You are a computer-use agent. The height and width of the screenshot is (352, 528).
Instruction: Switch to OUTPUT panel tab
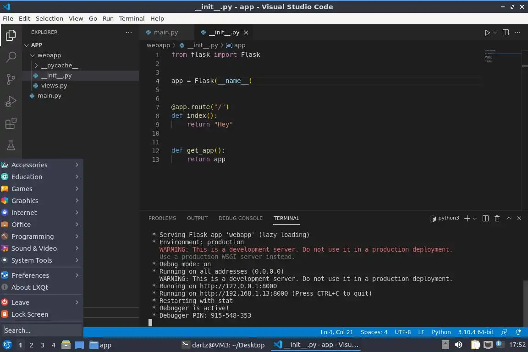197,218
